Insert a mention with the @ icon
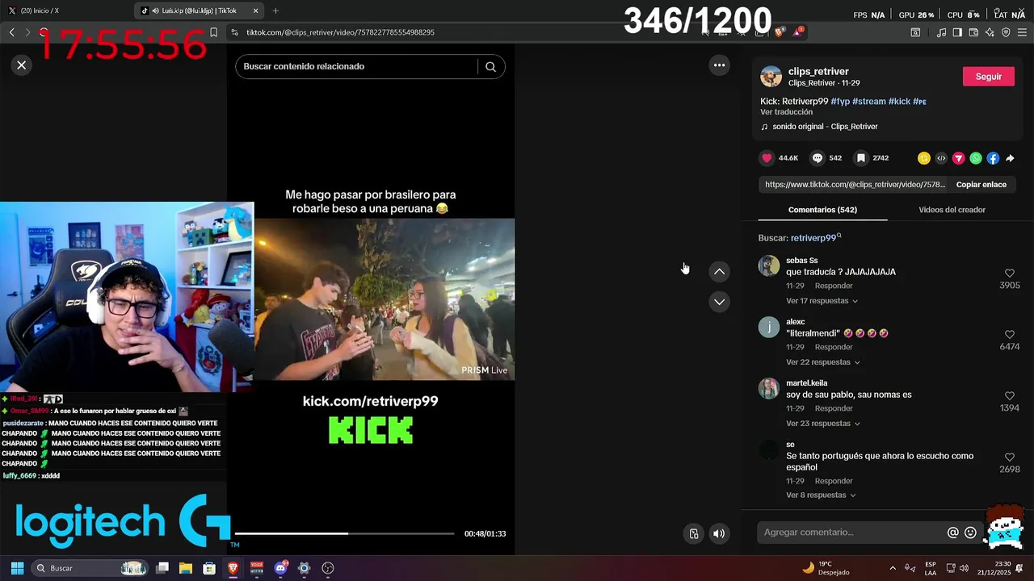Image resolution: width=1034 pixels, height=581 pixels. (x=953, y=533)
